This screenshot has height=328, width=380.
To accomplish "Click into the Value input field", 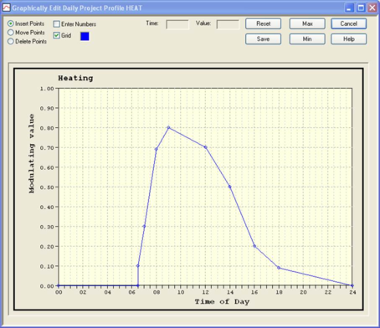I will coord(228,24).
